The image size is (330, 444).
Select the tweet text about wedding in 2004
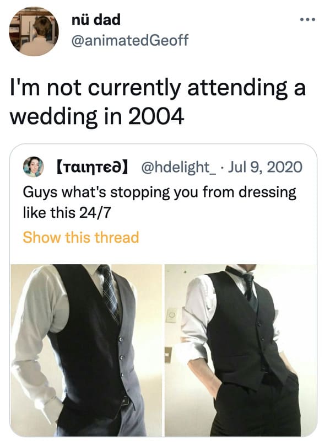click(158, 102)
